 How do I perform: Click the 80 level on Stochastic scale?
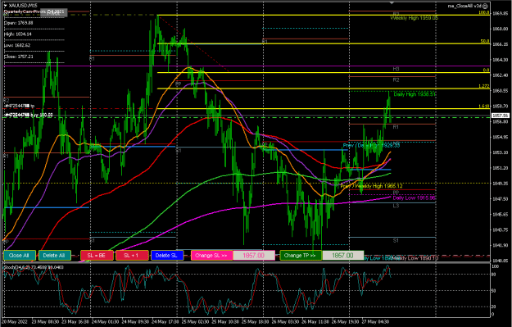tap(494, 275)
